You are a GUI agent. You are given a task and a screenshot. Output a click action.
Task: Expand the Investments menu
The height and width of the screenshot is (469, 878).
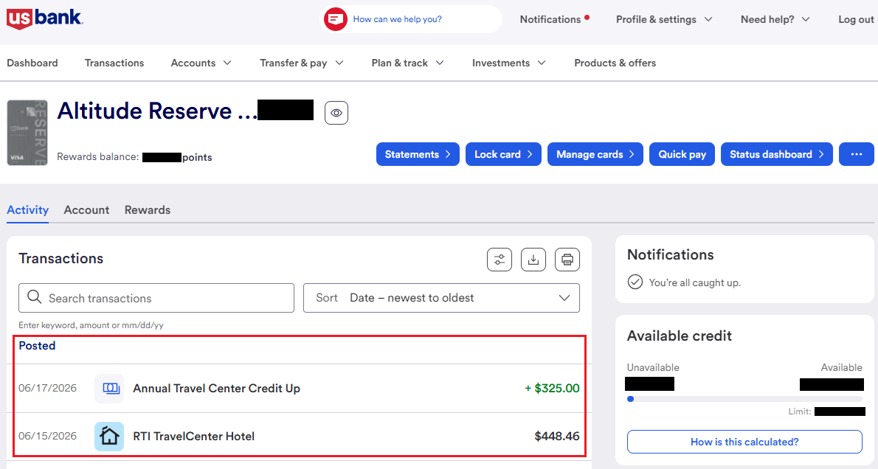(x=508, y=63)
